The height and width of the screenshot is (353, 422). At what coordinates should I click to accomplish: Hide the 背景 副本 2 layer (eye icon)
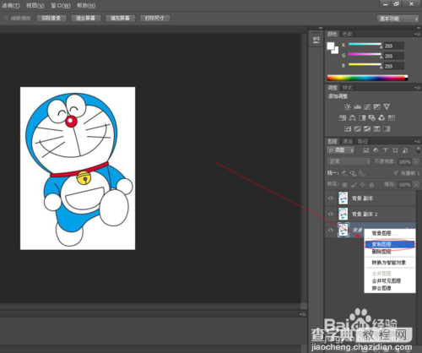click(331, 214)
